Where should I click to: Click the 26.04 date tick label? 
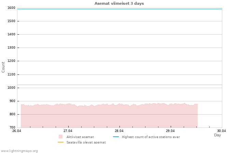click(17, 131)
